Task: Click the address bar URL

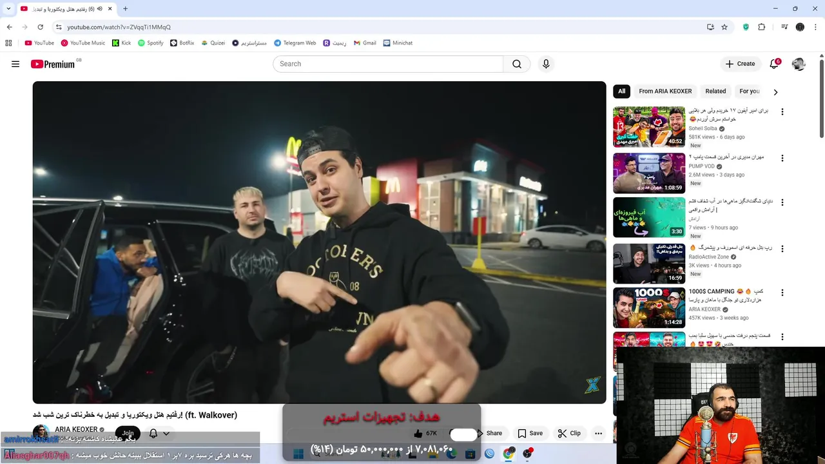Action: coord(119,27)
